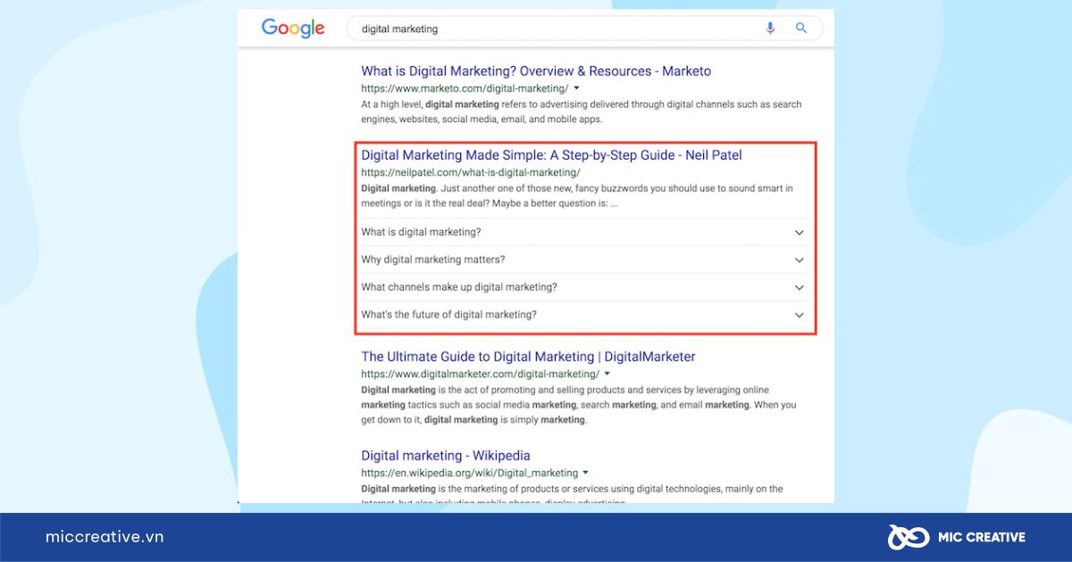Viewport: 1072px width, 562px height.
Task: Start voice search with microphone icon
Action: [770, 28]
